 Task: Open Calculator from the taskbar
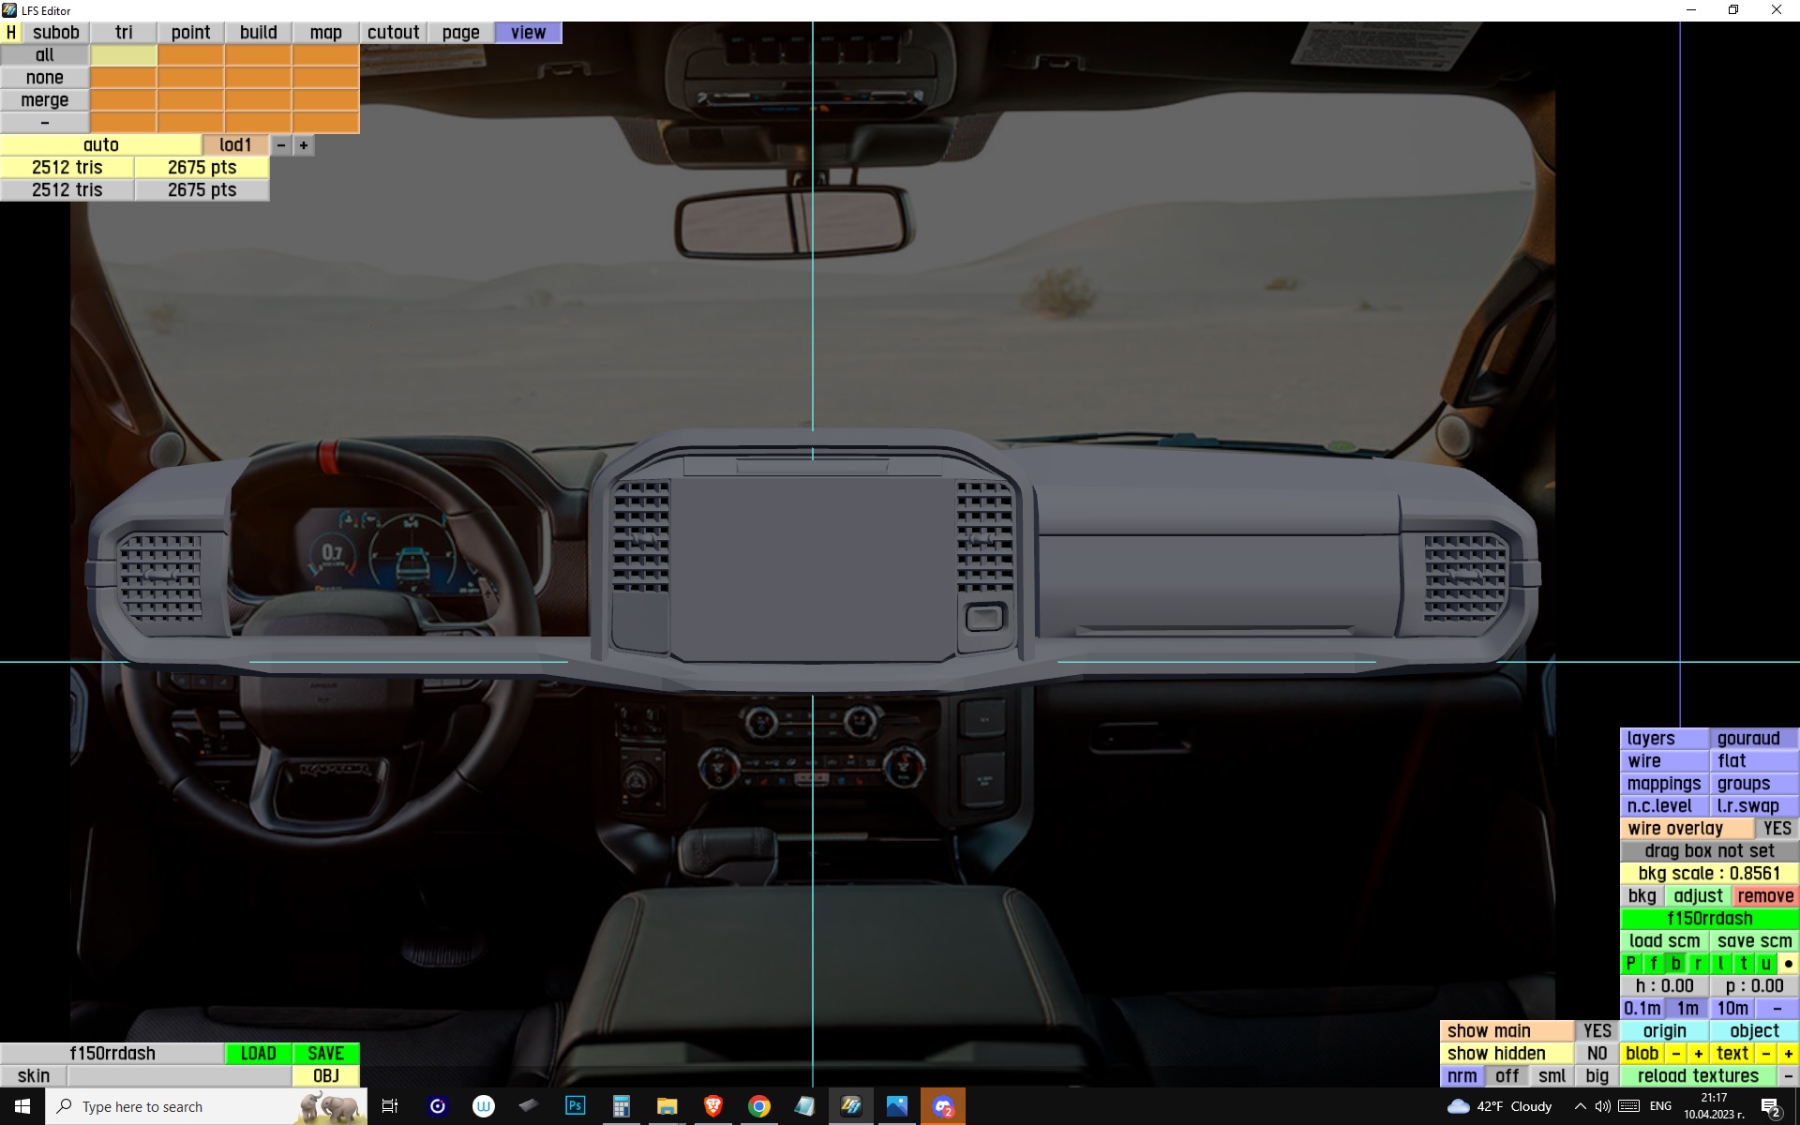pos(621,1106)
